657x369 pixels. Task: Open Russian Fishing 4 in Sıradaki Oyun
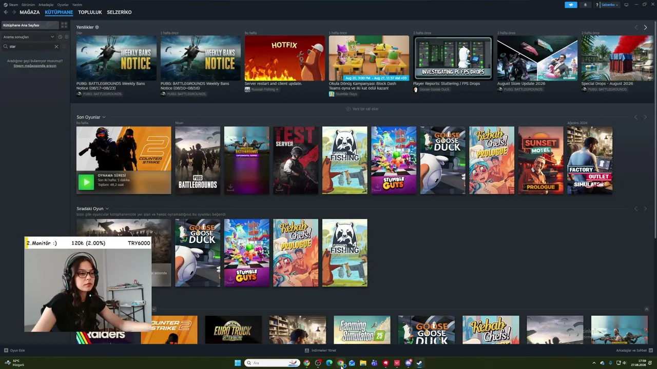point(345,253)
